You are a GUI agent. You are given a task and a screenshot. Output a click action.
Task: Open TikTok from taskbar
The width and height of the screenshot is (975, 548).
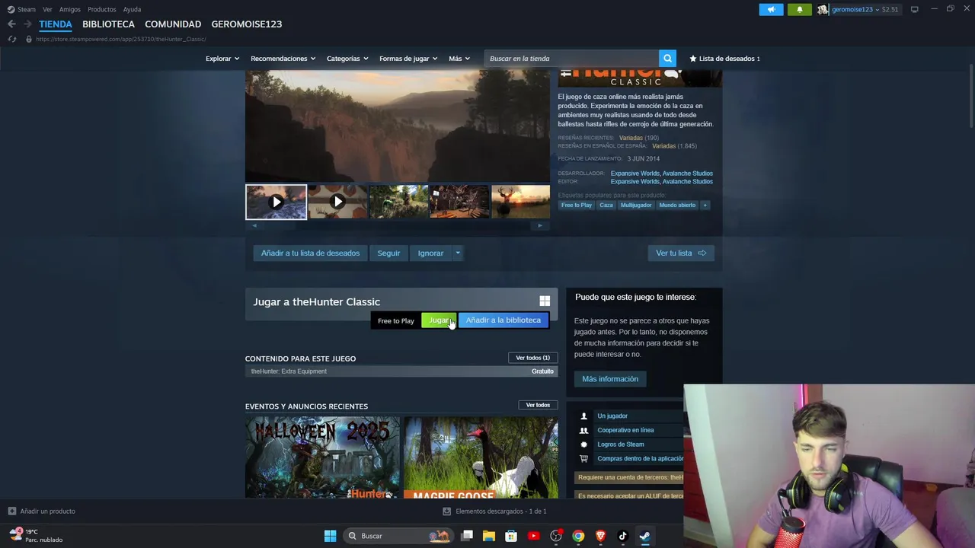tap(622, 536)
